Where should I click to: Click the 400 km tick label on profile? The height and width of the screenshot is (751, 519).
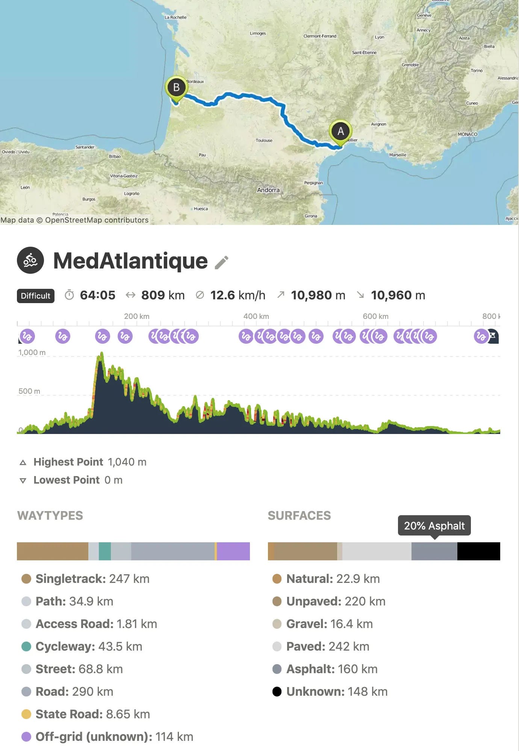(x=256, y=316)
